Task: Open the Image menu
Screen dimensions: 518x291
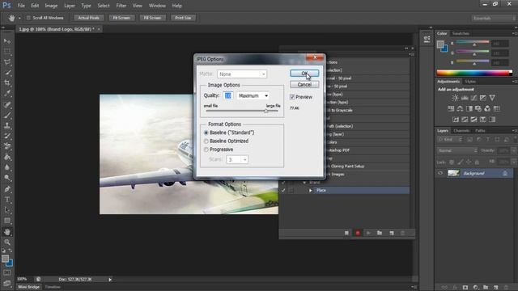Action: coord(51,6)
